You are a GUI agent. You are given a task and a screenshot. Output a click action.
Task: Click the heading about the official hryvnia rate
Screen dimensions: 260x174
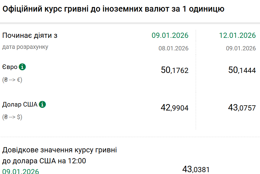coord(113,9)
